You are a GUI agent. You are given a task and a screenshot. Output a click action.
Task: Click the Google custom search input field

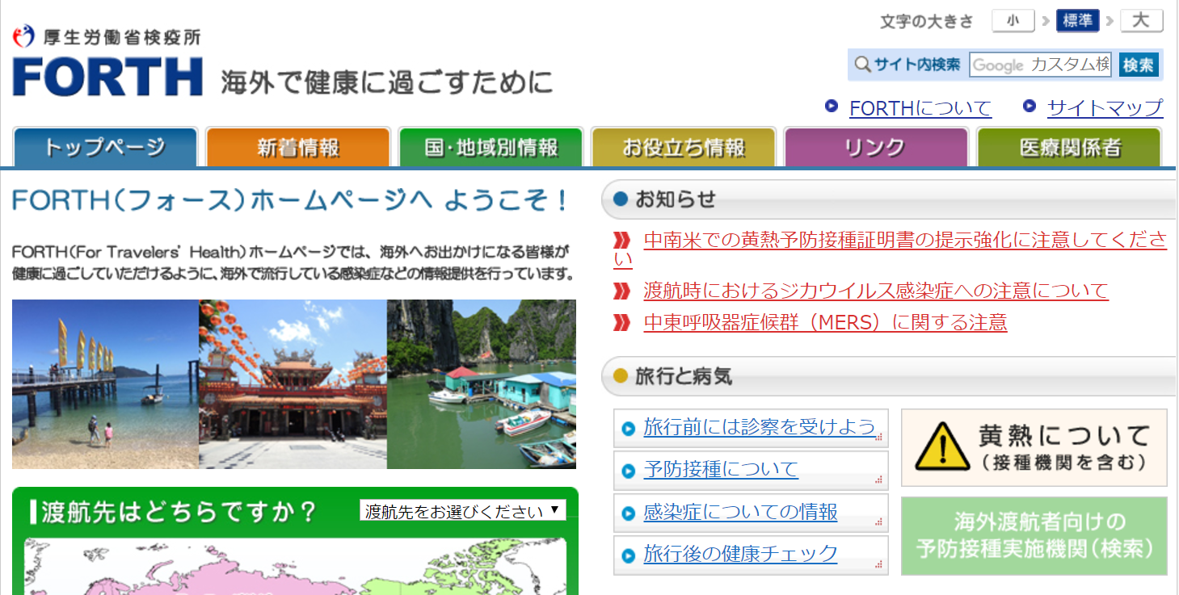click(x=1041, y=65)
